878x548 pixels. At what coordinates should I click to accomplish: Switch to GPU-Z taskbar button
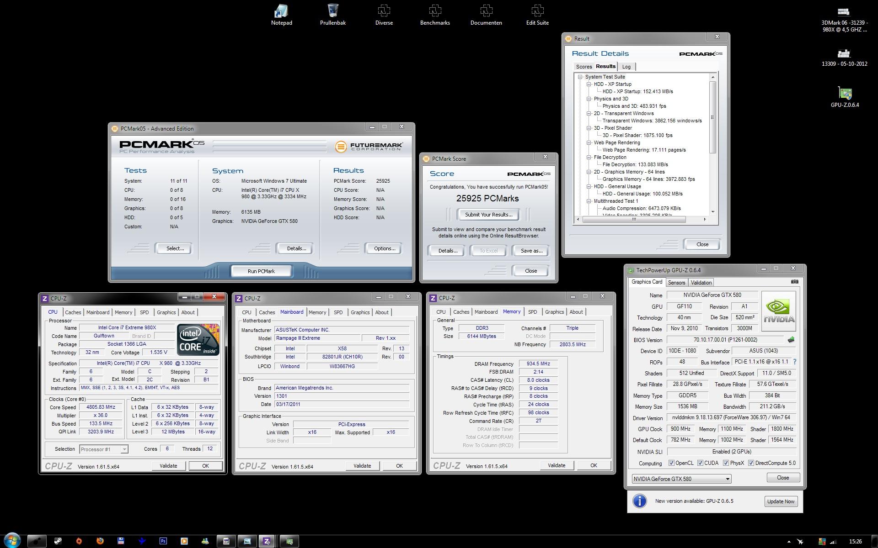(x=289, y=541)
